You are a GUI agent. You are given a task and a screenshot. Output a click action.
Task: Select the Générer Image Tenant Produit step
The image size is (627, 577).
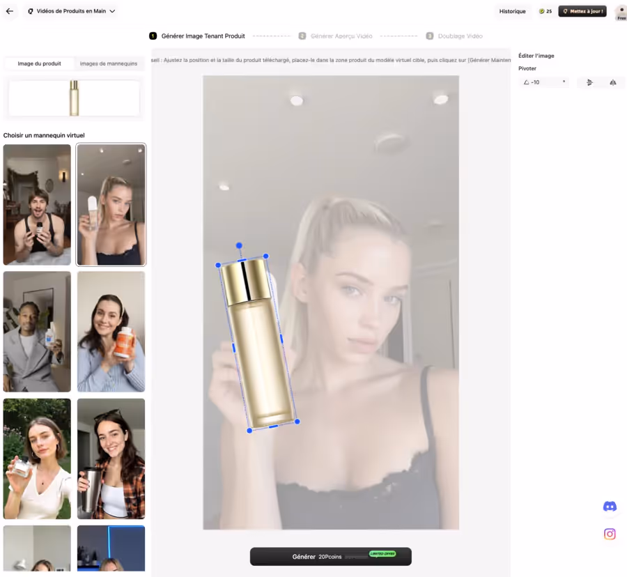coord(198,36)
